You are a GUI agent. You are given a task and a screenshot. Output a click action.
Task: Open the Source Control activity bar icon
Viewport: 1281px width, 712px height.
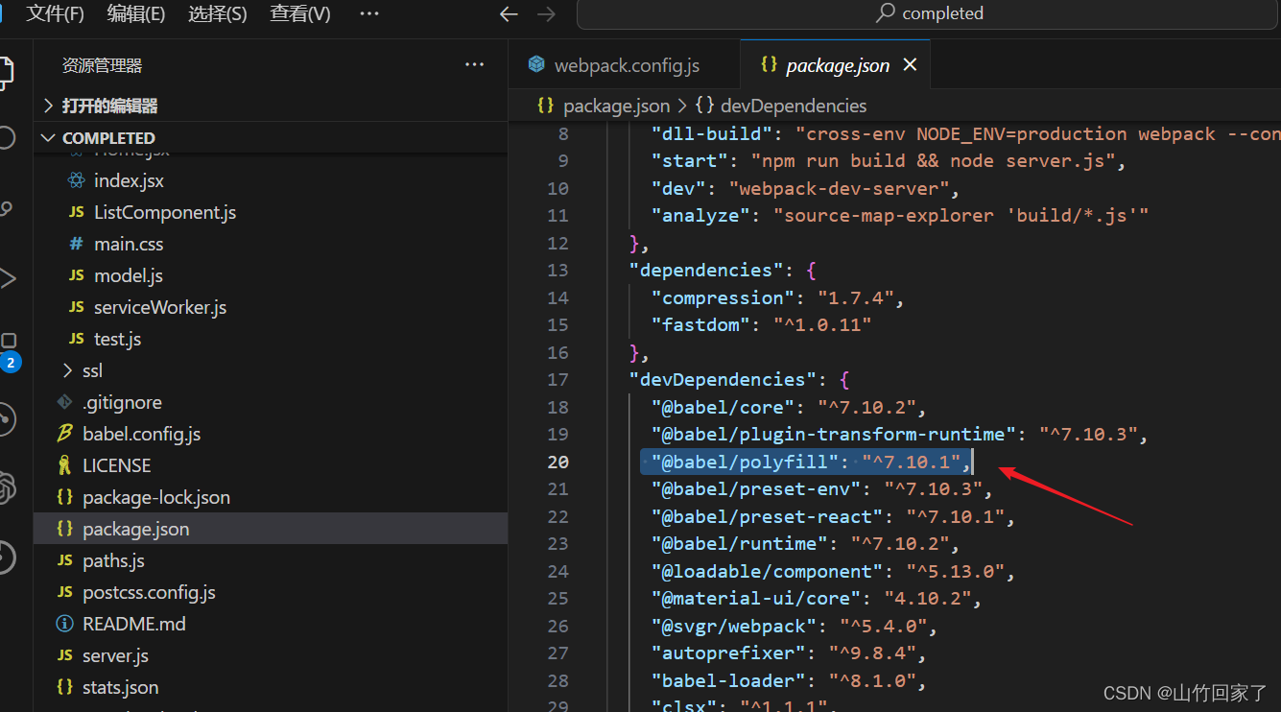pos(5,208)
